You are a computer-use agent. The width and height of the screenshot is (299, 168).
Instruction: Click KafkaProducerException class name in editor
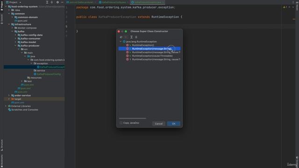117,17
